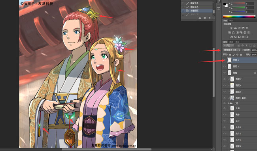Hide layer 图层 8 via eye icon
257x151 pixels.
point(225,60)
